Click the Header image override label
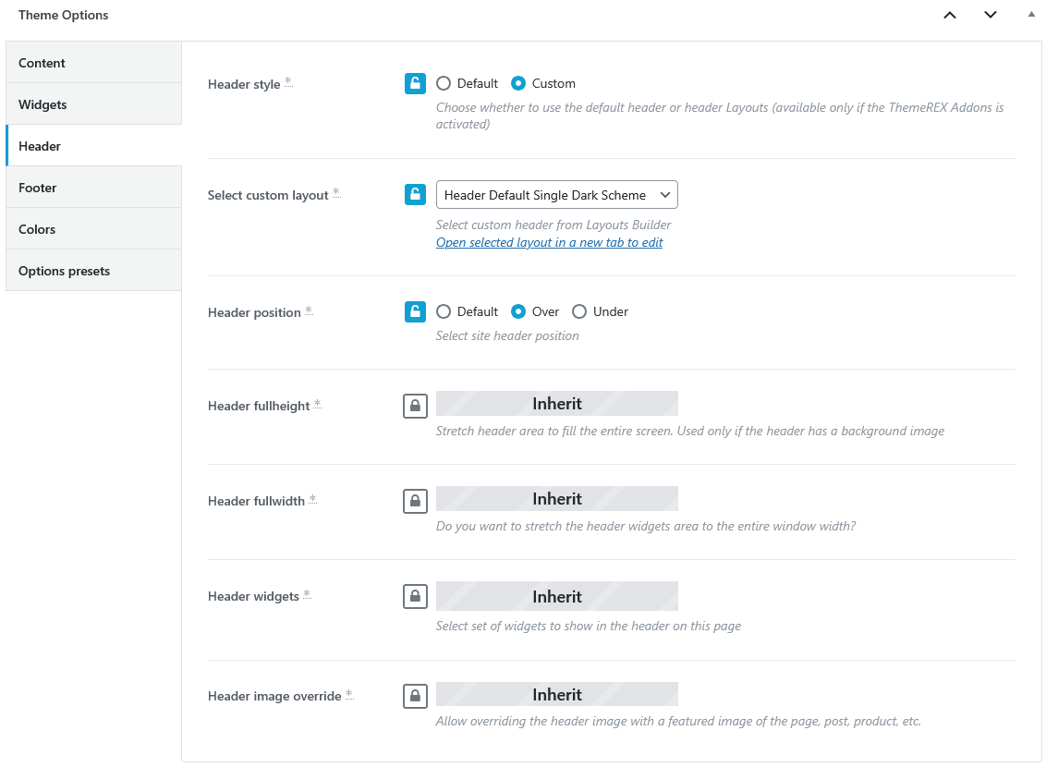 tap(274, 696)
